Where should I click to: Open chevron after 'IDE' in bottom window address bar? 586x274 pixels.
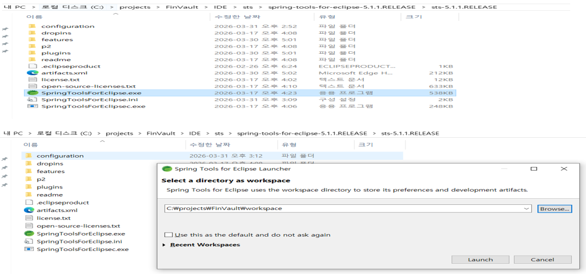click(x=208, y=133)
